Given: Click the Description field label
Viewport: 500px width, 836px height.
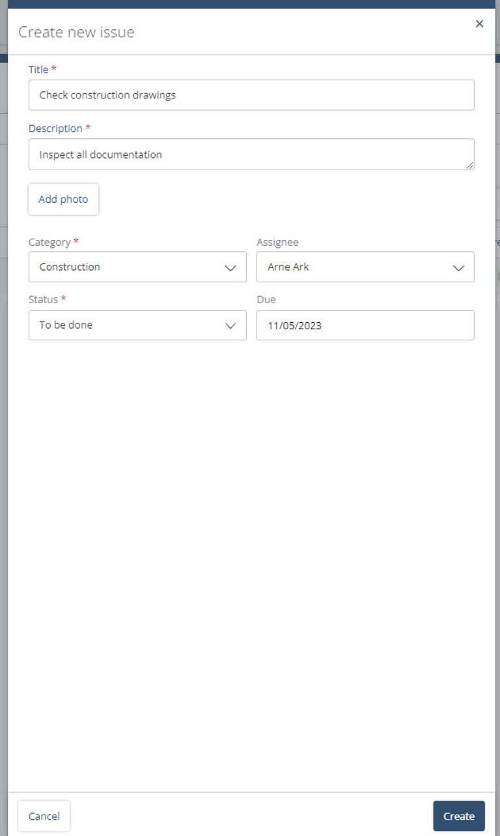Looking at the screenshot, I should [x=55, y=128].
